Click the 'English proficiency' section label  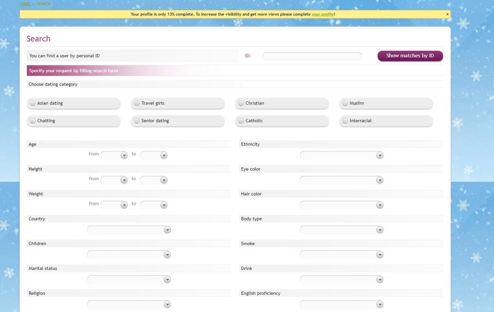point(261,293)
